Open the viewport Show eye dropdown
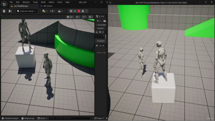 pyautogui.click(x=78, y=17)
